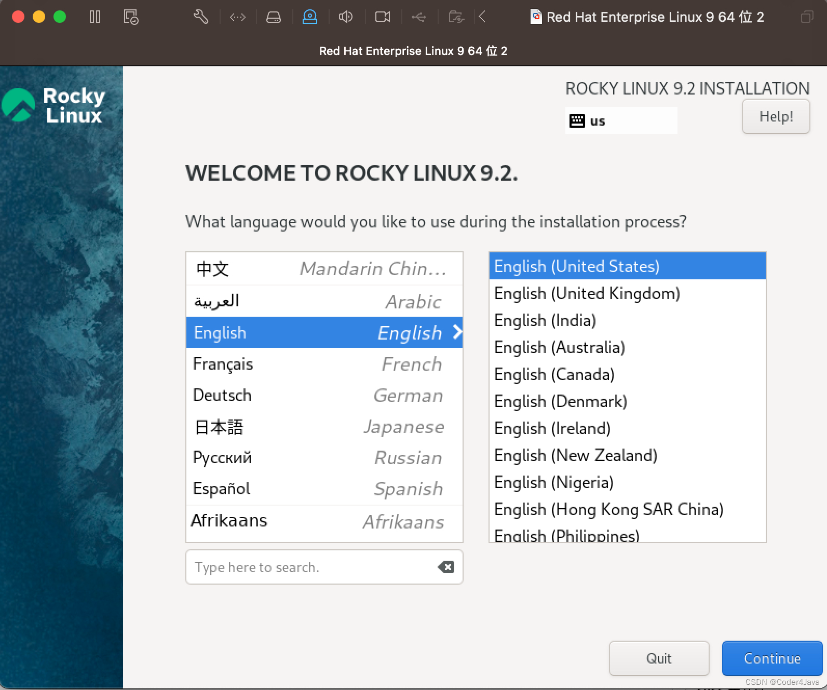Choose English (New Zealand) locale
827x690 pixels.
(628, 455)
